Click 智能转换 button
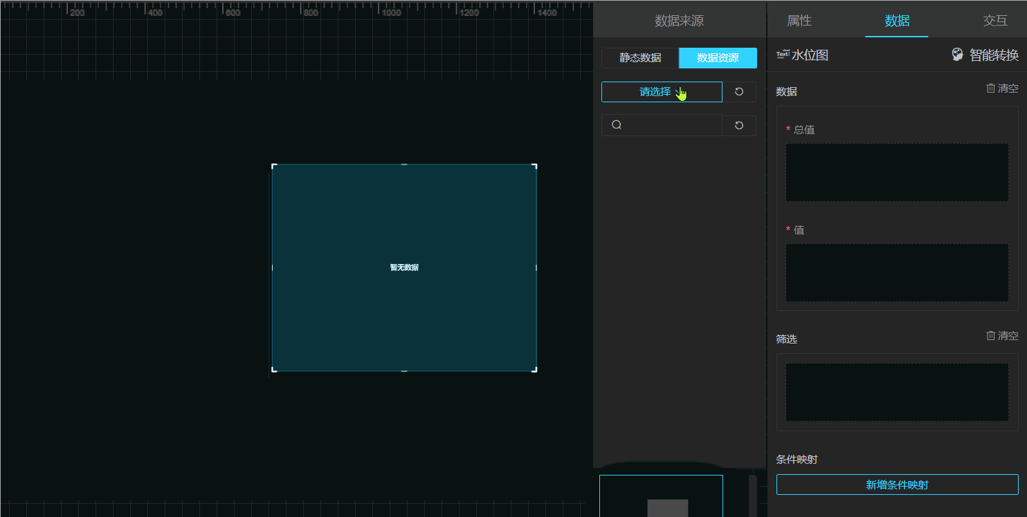Viewport: 1027px width, 517px height. click(x=985, y=55)
